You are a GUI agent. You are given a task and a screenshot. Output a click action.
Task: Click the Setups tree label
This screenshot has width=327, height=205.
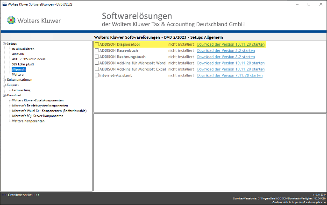coord(12,43)
